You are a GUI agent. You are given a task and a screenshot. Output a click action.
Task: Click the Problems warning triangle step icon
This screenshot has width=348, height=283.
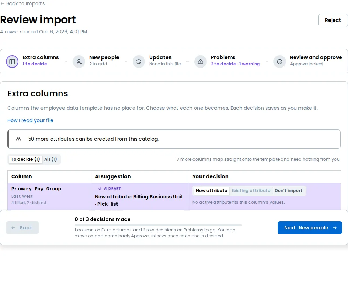pos(201,62)
